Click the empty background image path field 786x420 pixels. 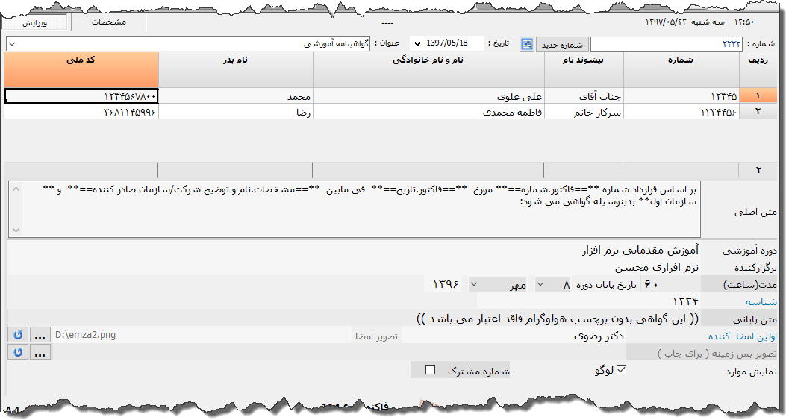pyautogui.click(x=339, y=352)
